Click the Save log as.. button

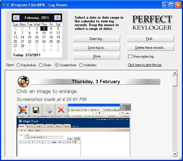point(97,48)
